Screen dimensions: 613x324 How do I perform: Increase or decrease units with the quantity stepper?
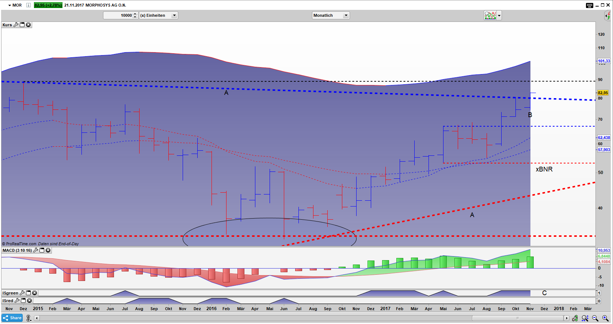[x=135, y=15]
